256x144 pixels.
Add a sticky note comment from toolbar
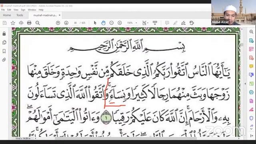point(167,23)
